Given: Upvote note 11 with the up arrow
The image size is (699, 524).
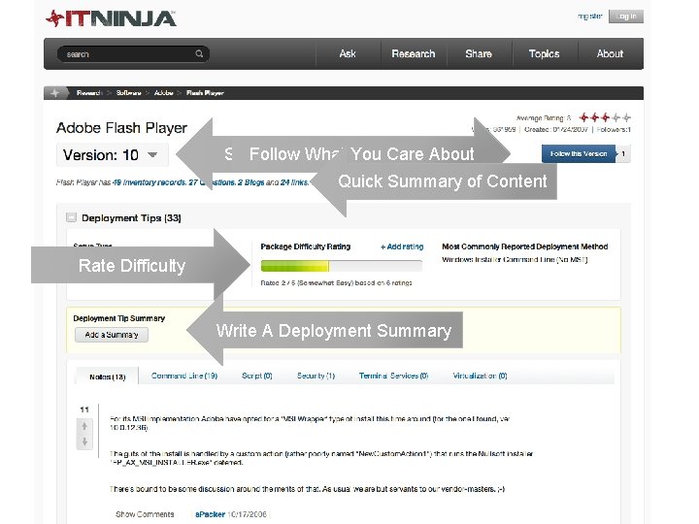Looking at the screenshot, I should click(x=84, y=426).
